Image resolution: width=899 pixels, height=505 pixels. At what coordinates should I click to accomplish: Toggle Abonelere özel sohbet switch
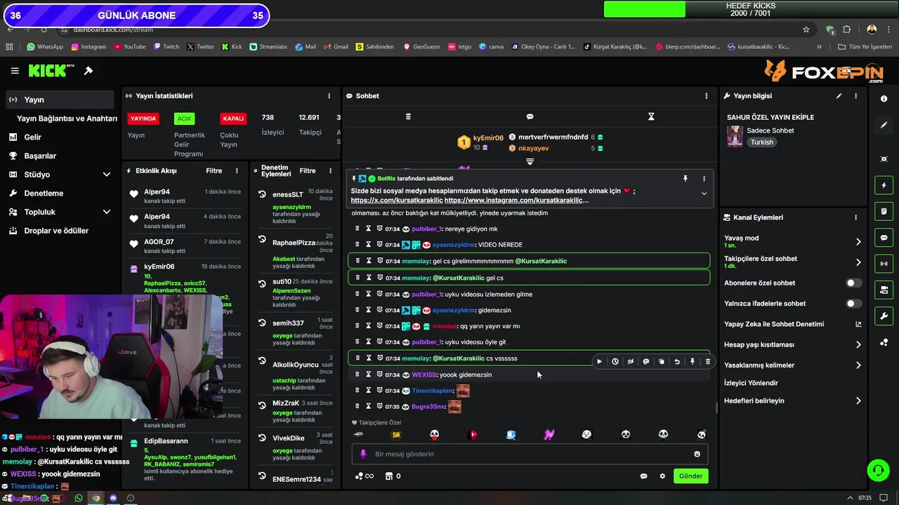pos(853,283)
